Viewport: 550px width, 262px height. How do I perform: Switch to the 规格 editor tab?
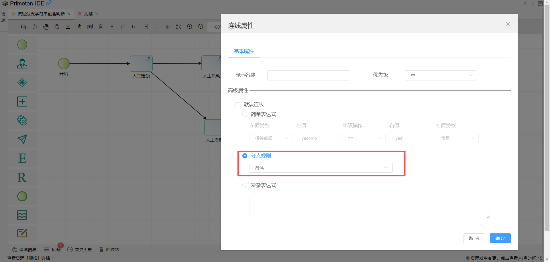[88, 14]
